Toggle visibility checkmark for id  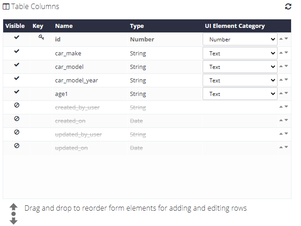pyautogui.click(x=17, y=37)
